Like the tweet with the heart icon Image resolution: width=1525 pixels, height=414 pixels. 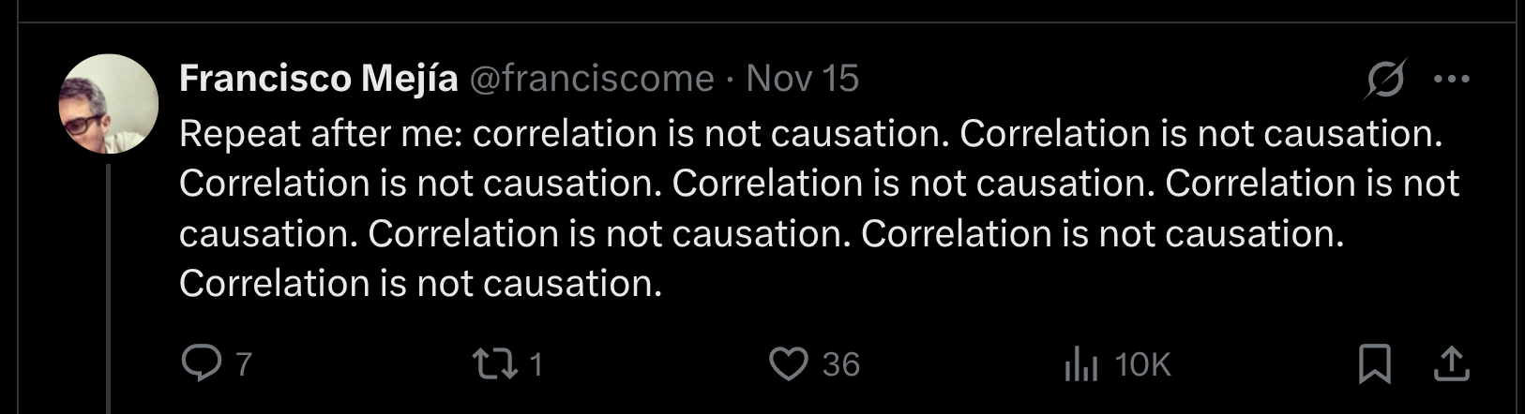coord(788,363)
